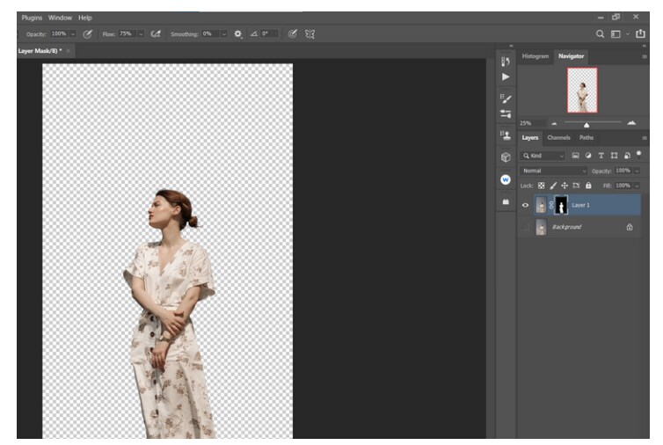Click the symmetry butterfly icon in options bar
The width and height of the screenshot is (663, 445).
pos(310,33)
